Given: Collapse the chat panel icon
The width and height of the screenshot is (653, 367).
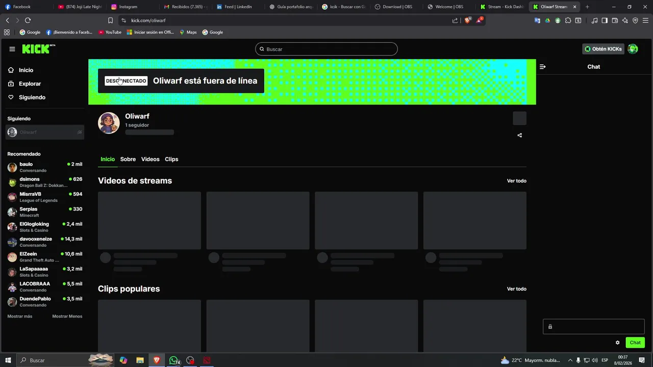Looking at the screenshot, I should pos(542,67).
